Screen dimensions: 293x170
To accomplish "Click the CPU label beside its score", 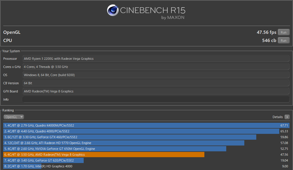I will [8, 40].
